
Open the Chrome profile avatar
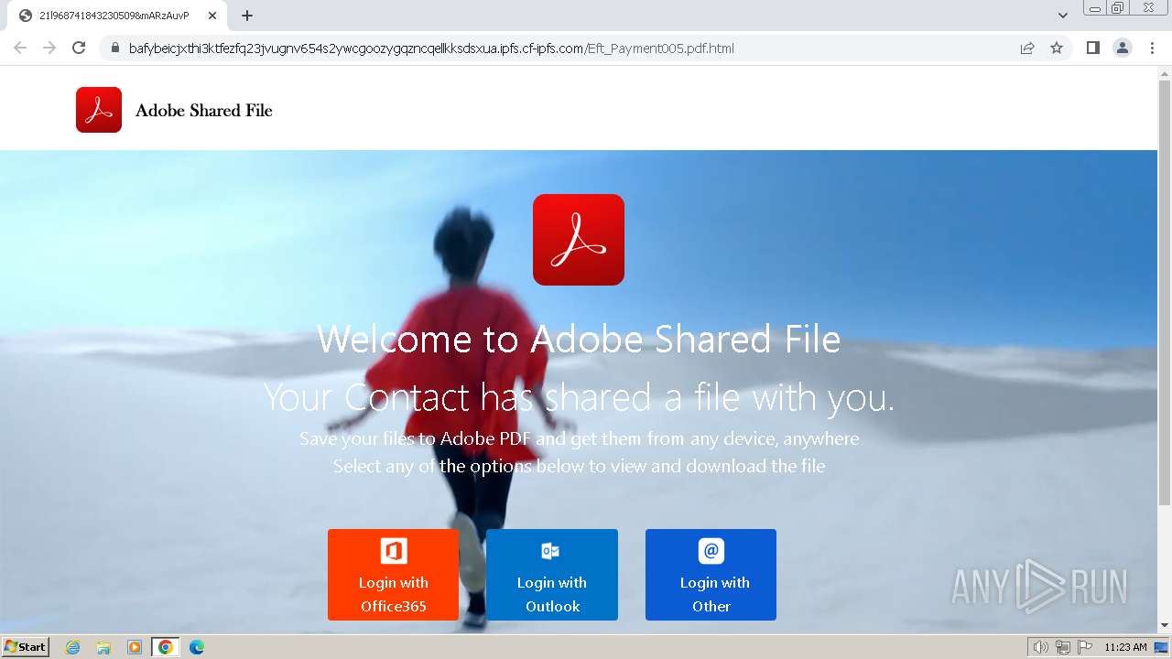[x=1123, y=48]
